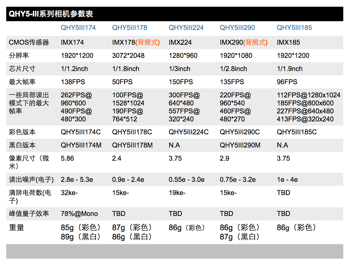Viewport: 351px width, 264px height.
Task: Click the QHY5III224C color model
Action: (189, 132)
